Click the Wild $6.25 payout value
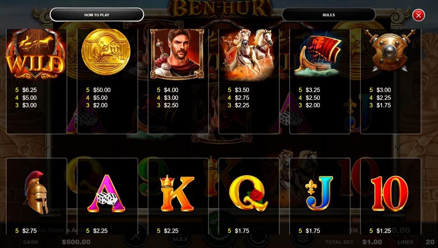Viewport: 438px width, 248px height. [30, 90]
